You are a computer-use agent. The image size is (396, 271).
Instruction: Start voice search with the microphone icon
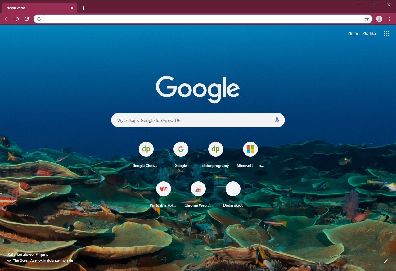coord(277,120)
